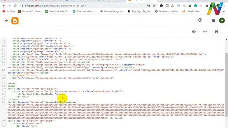Viewport: 228px width, 128px height.
Task: Open the YouTube bookmark
Action: point(9,11)
